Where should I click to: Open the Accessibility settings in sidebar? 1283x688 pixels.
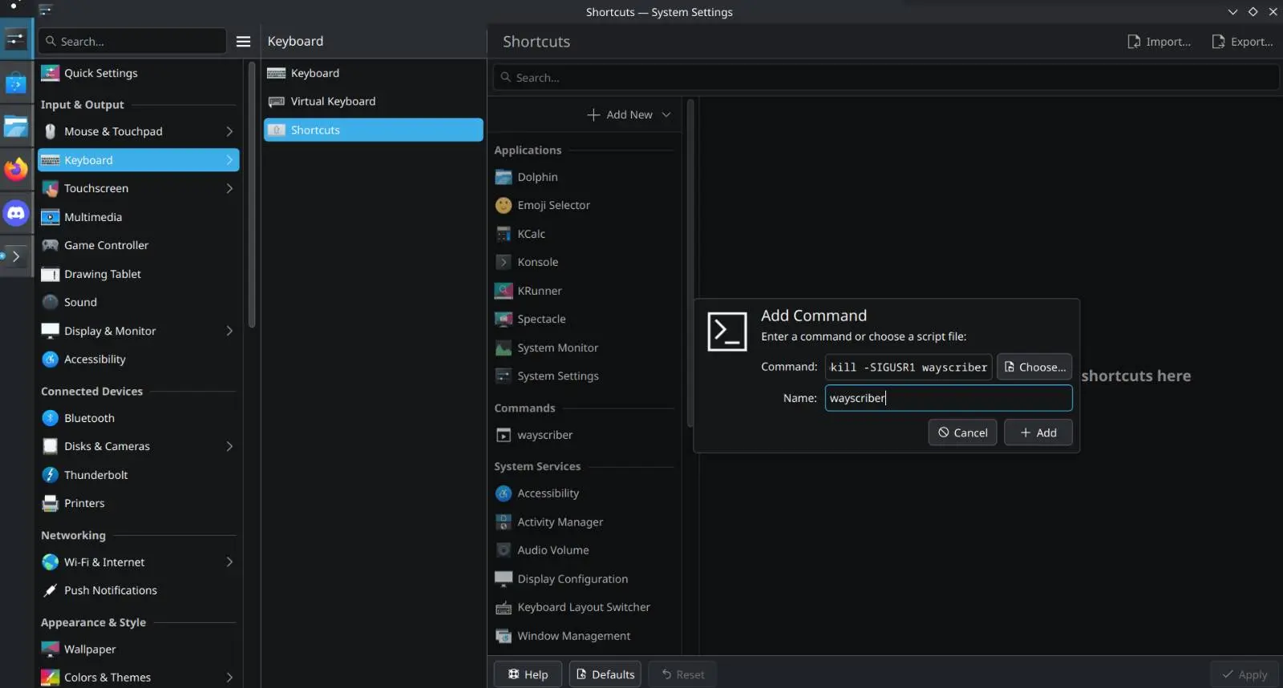(139, 359)
